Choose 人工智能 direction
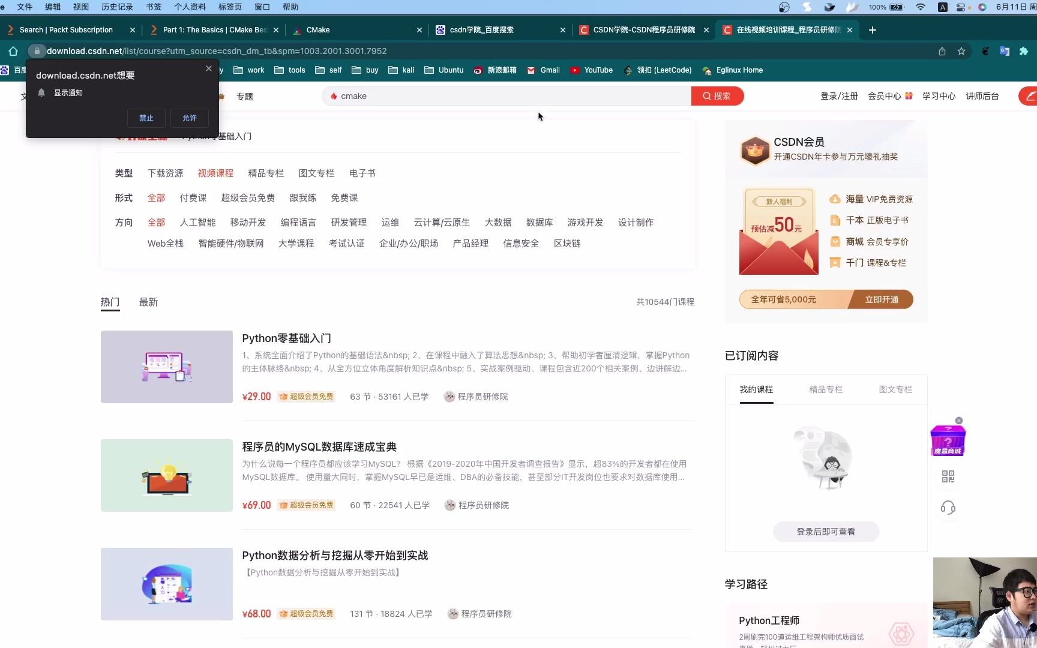 197,223
